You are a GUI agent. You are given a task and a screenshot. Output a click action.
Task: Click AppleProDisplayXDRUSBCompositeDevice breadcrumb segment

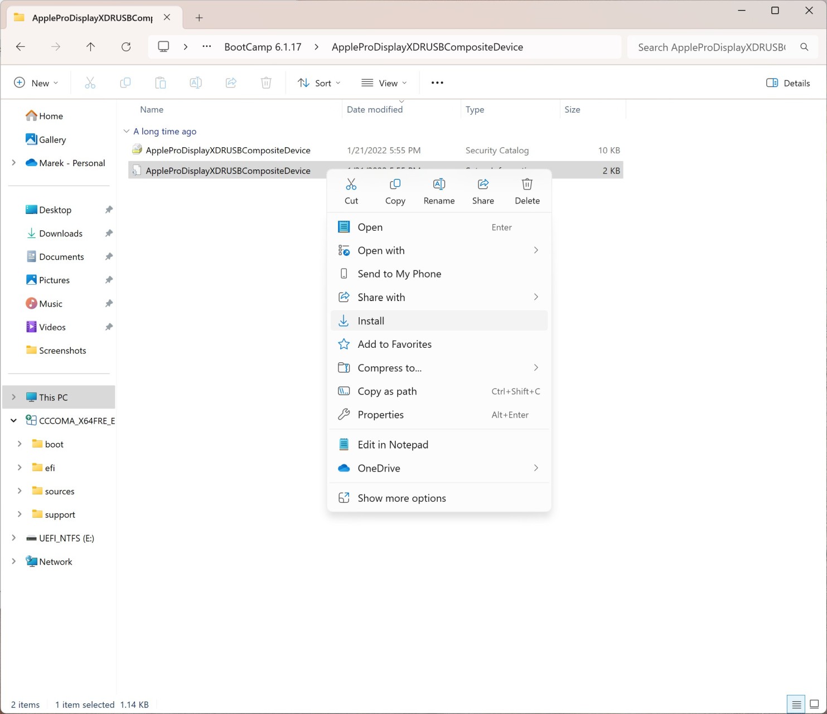click(427, 47)
